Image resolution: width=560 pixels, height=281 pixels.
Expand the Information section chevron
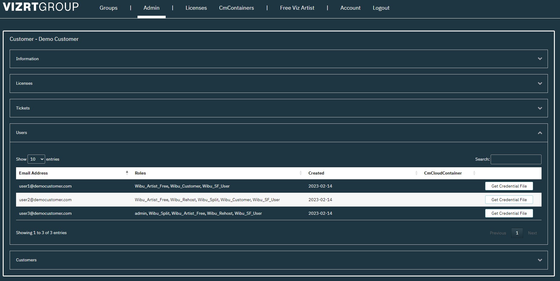540,59
